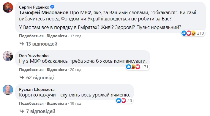Open Den Yuvzhenko's profile name link
The width and height of the screenshot is (210, 116).
click(34, 56)
